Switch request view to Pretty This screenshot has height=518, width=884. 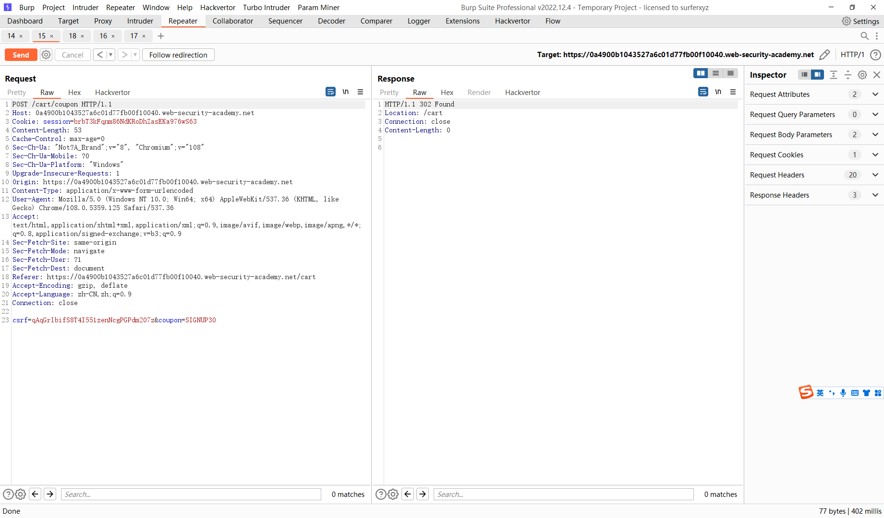(17, 93)
